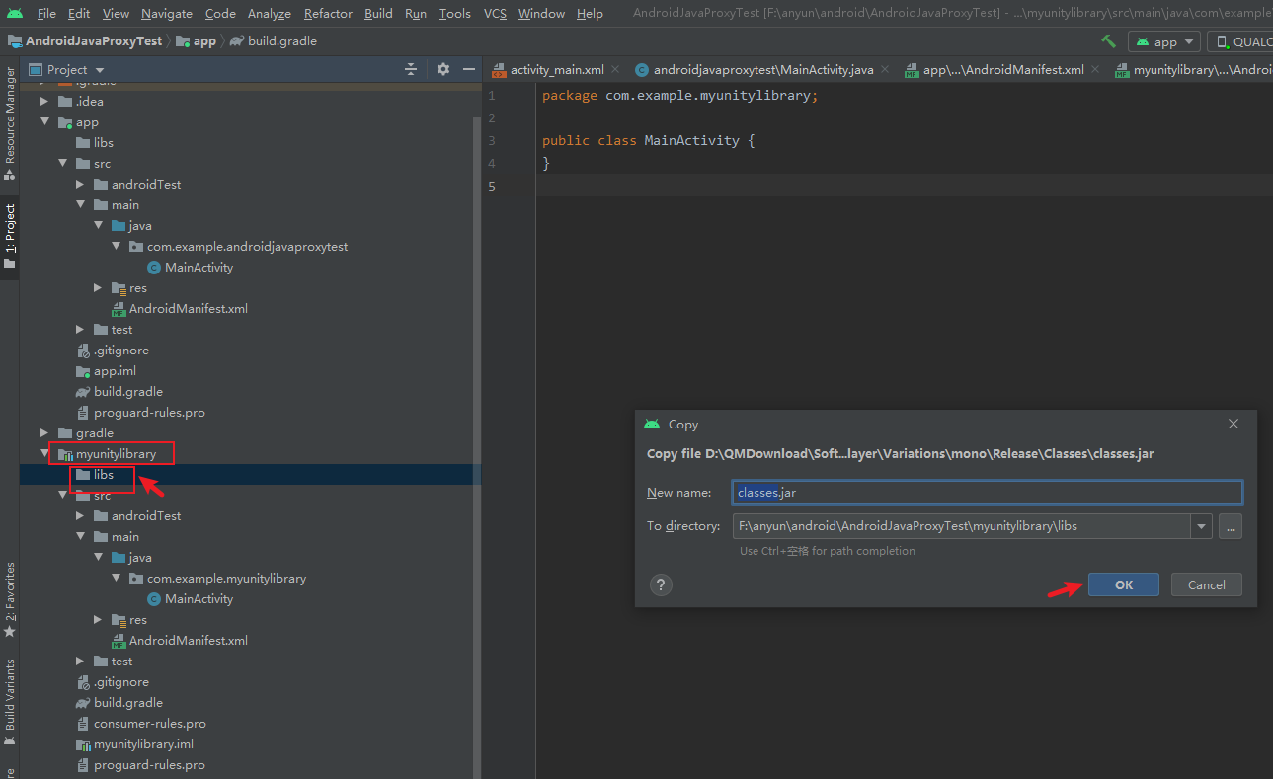The image size is (1273, 779).
Task: Select app .gitignore file
Action: point(113,350)
